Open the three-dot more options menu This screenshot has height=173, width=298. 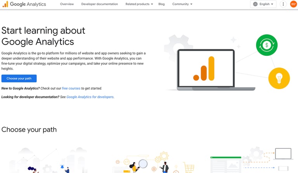click(283, 4)
